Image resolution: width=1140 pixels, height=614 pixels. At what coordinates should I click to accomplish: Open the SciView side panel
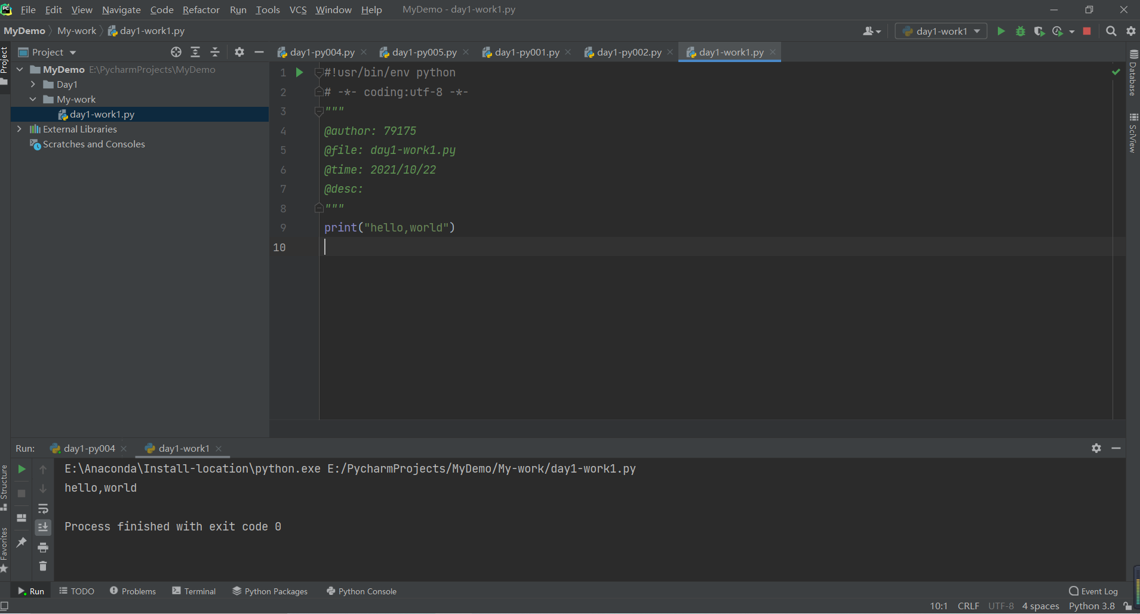click(x=1133, y=132)
